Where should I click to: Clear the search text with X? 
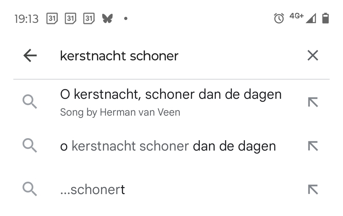[x=313, y=56]
